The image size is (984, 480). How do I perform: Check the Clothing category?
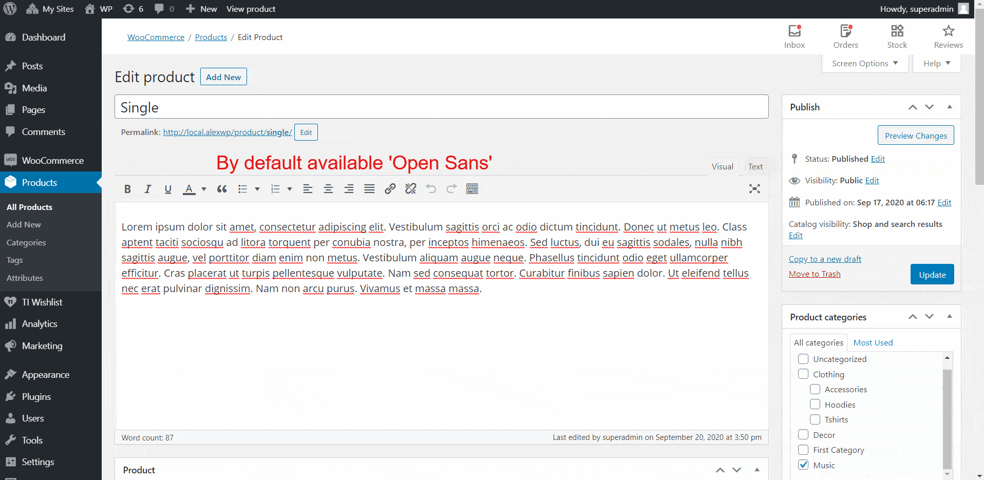(803, 374)
